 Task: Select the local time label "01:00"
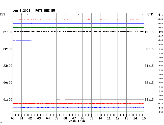(x=8, y=100)
